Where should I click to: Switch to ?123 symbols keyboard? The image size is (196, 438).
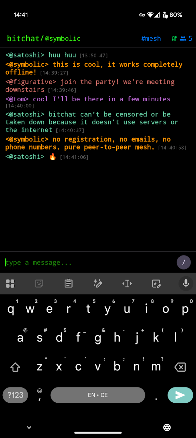coord(15,395)
